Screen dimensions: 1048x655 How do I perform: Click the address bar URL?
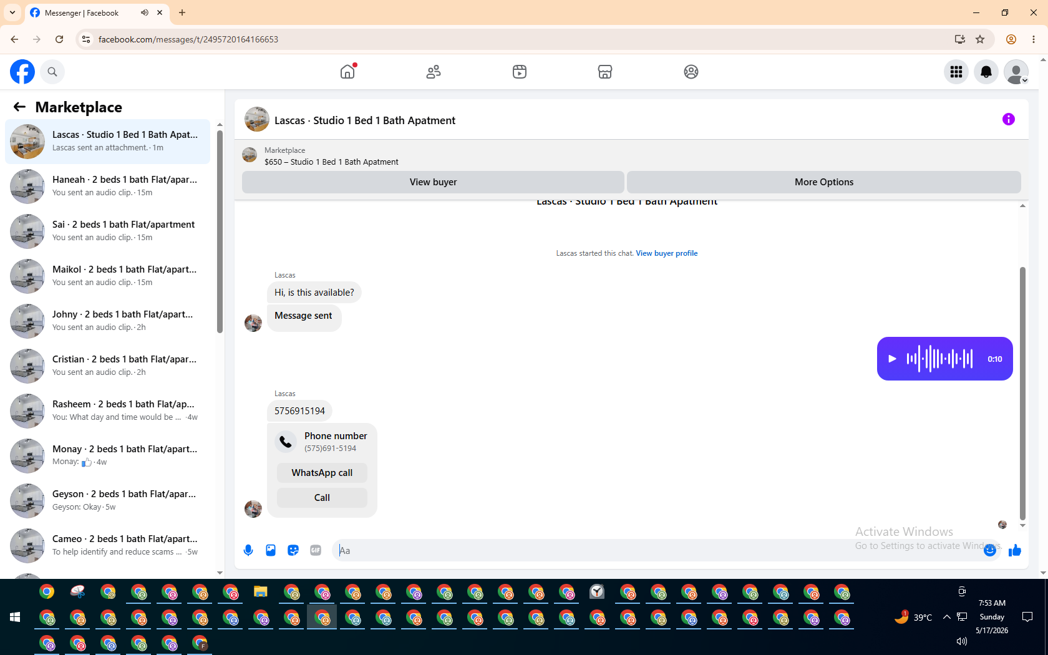(188, 39)
